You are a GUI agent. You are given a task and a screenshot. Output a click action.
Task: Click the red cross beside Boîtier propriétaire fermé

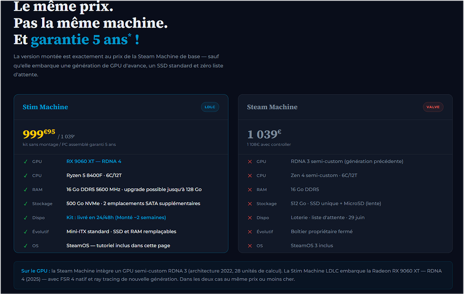point(250,232)
